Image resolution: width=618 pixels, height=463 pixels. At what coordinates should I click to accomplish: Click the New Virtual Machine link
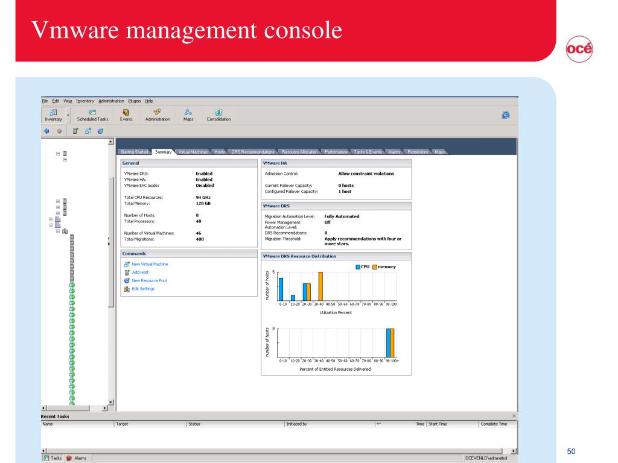[x=150, y=264]
